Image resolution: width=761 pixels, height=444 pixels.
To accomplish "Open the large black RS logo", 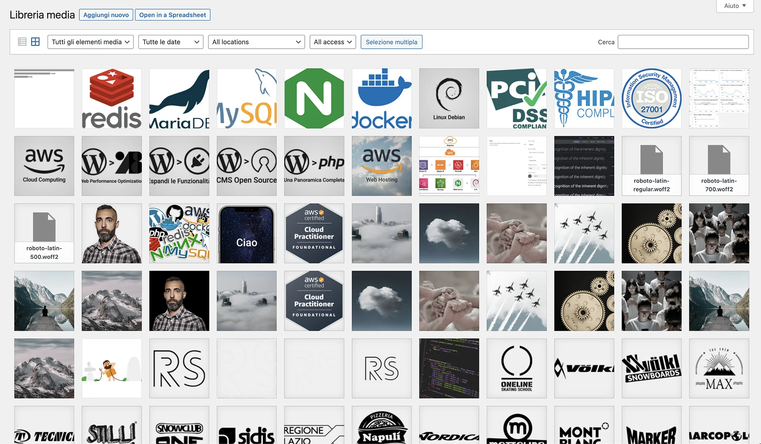I will coord(179,368).
